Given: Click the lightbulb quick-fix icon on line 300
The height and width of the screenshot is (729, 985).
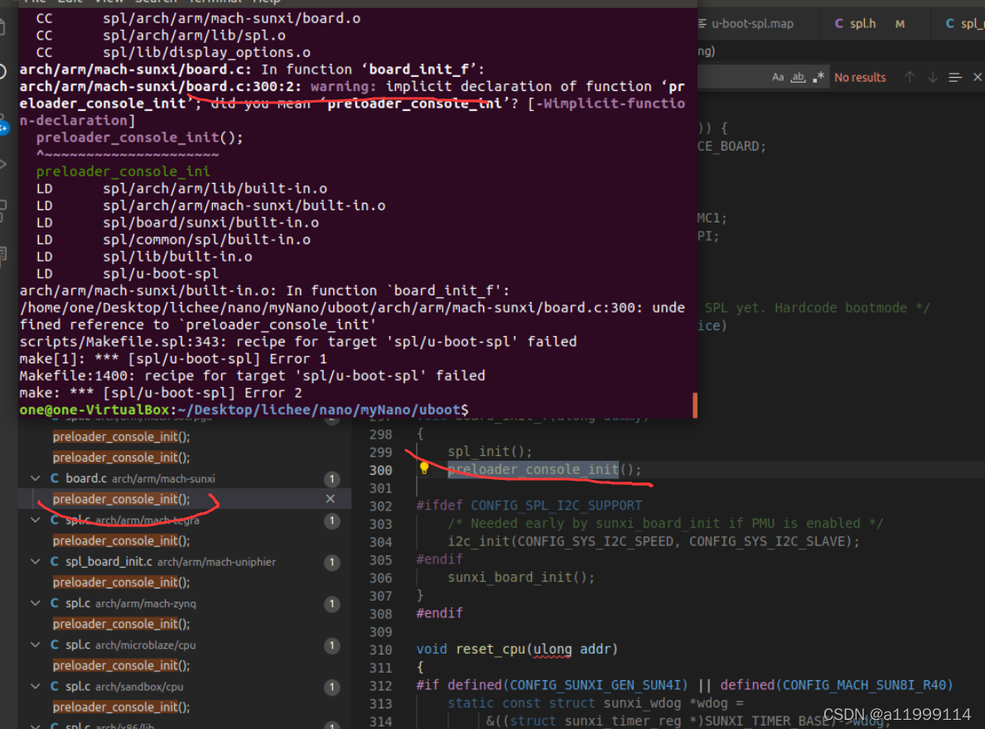Looking at the screenshot, I should pos(424,469).
